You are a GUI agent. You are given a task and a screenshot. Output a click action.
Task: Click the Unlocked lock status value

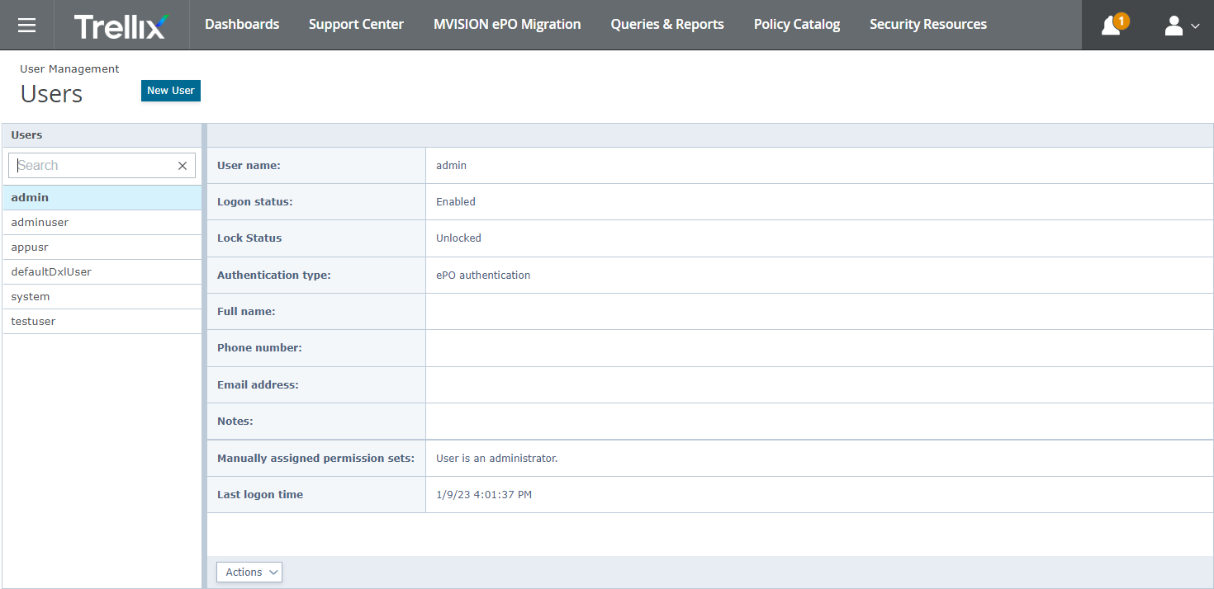click(458, 238)
